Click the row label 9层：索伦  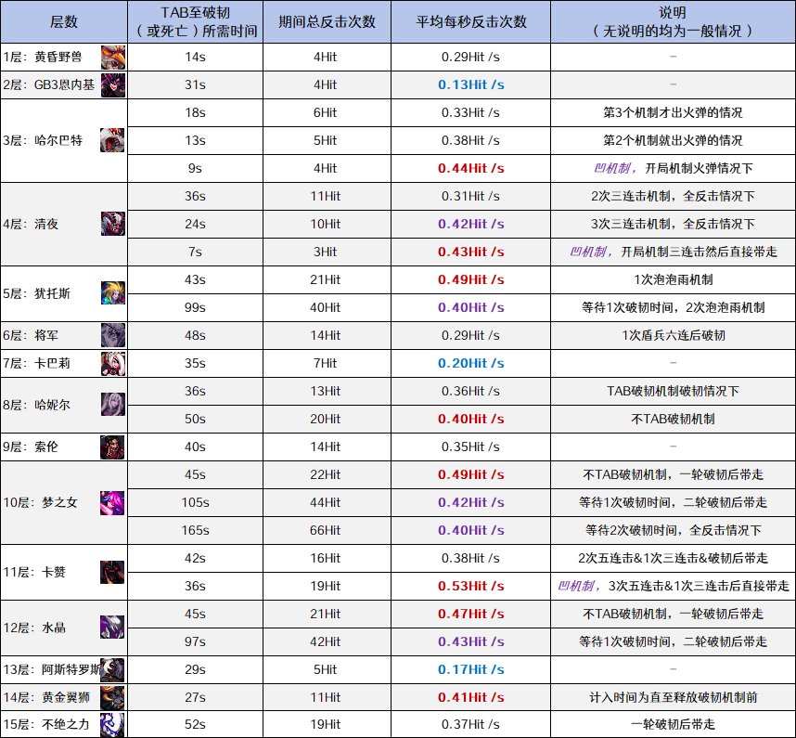point(31,447)
